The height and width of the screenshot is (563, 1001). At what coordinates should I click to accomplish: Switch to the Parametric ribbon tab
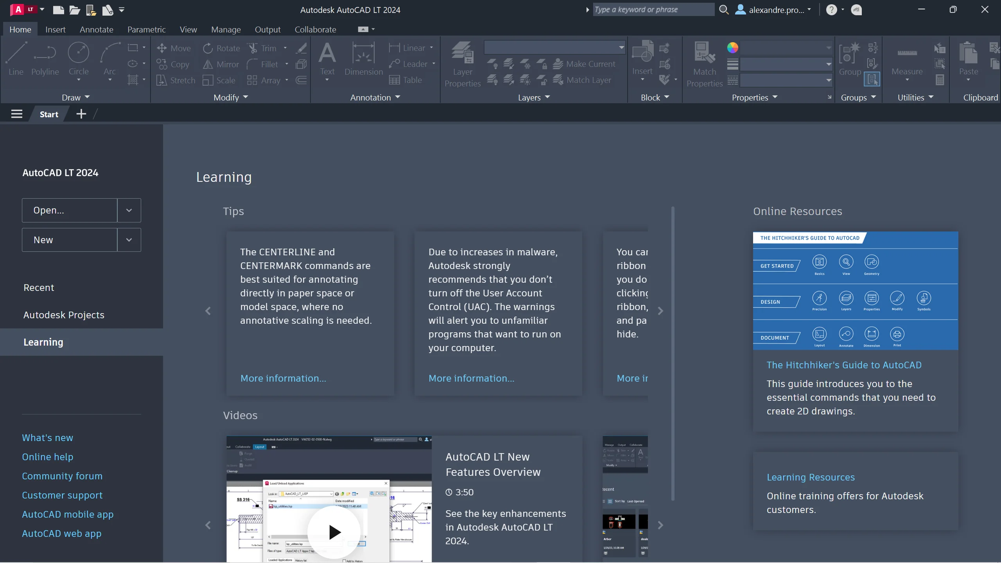pyautogui.click(x=146, y=29)
